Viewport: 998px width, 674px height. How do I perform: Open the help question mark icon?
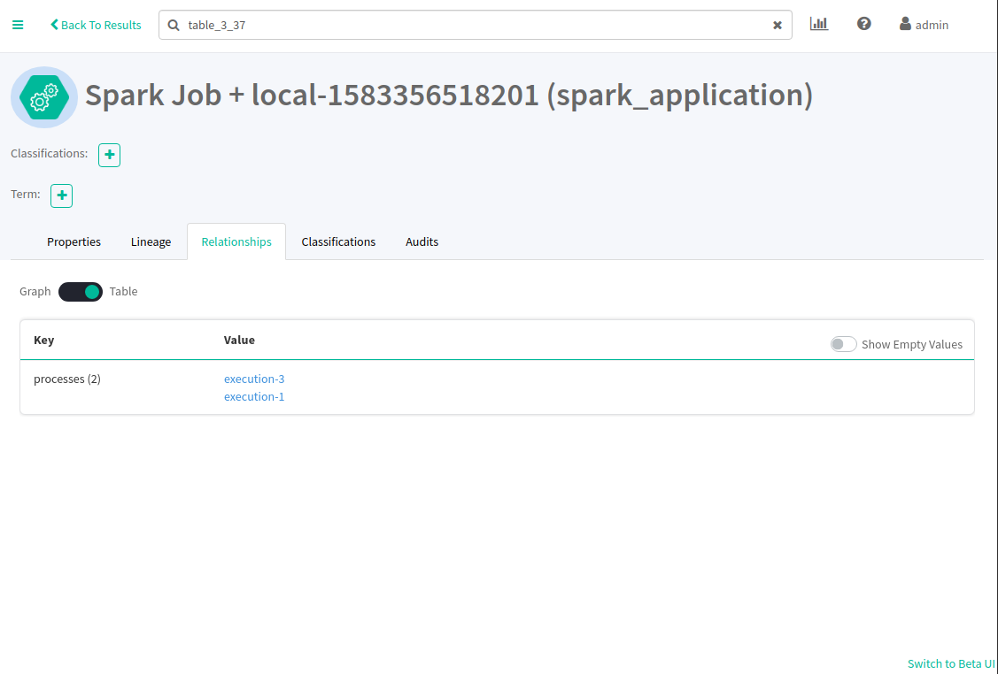pyautogui.click(x=863, y=24)
